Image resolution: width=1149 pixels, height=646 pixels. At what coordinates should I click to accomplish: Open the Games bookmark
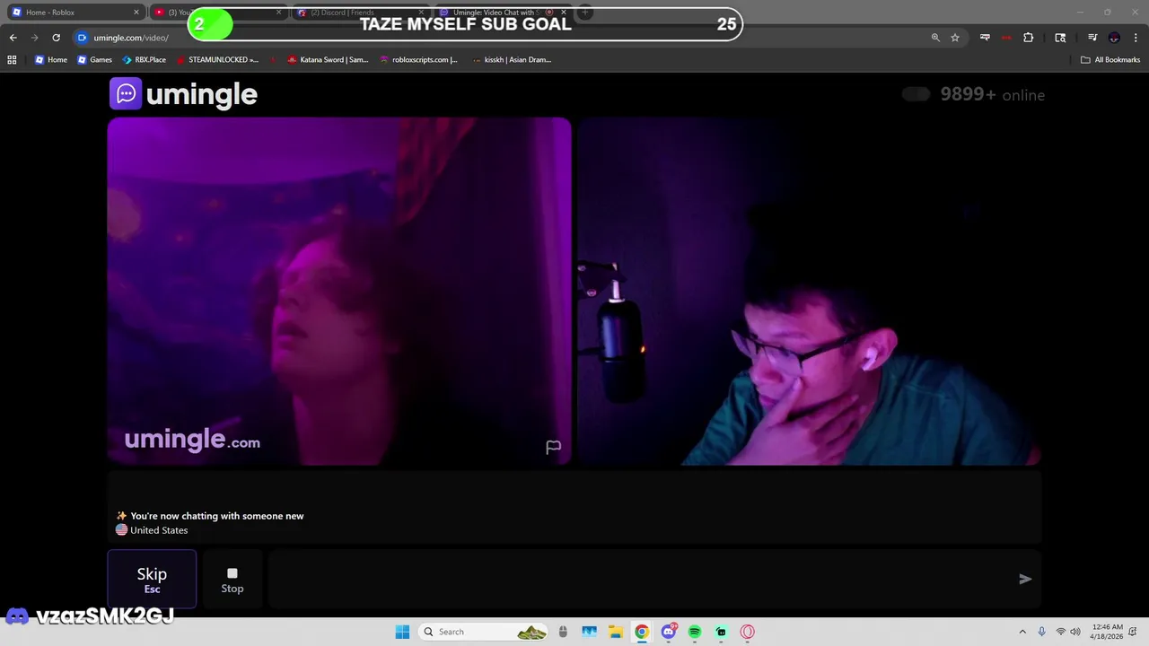coord(94,60)
